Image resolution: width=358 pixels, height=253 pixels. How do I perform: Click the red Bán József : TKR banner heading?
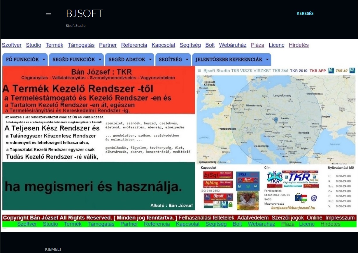[101, 72]
